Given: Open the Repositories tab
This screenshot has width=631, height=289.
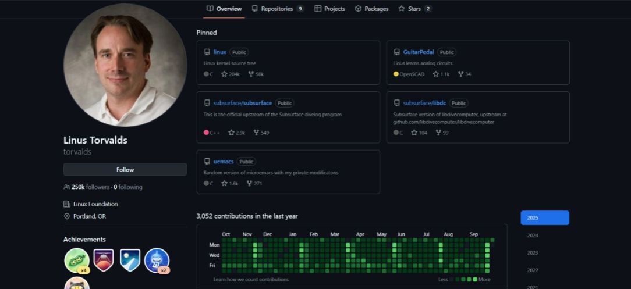Looking at the screenshot, I should 278,9.
